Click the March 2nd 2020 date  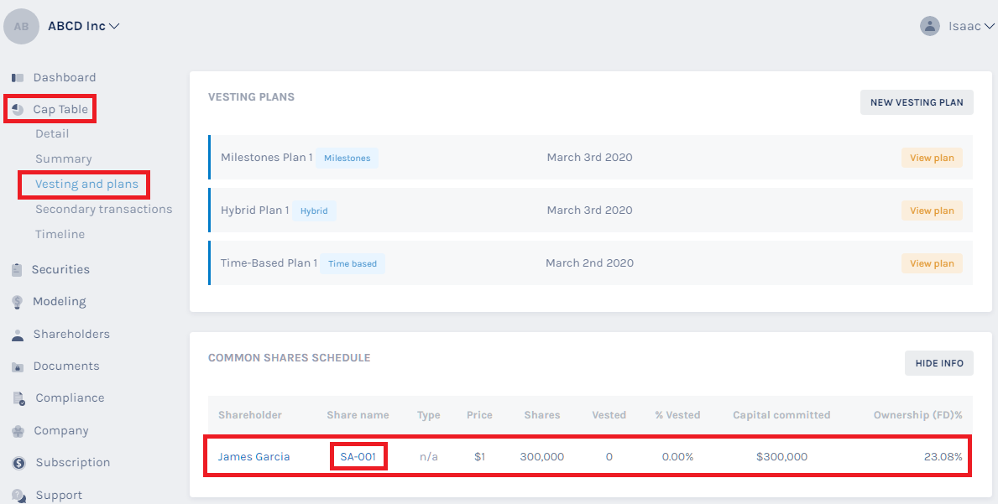589,263
